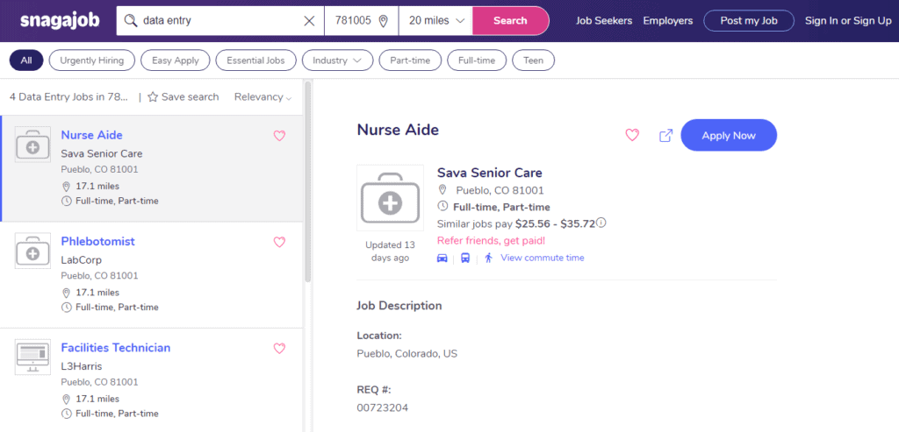Click distance pin icon on Phlebotomist card

(x=66, y=293)
